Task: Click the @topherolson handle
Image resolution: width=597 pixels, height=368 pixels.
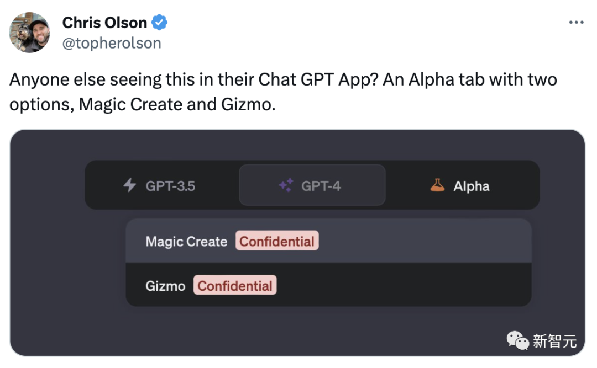Action: [x=112, y=43]
